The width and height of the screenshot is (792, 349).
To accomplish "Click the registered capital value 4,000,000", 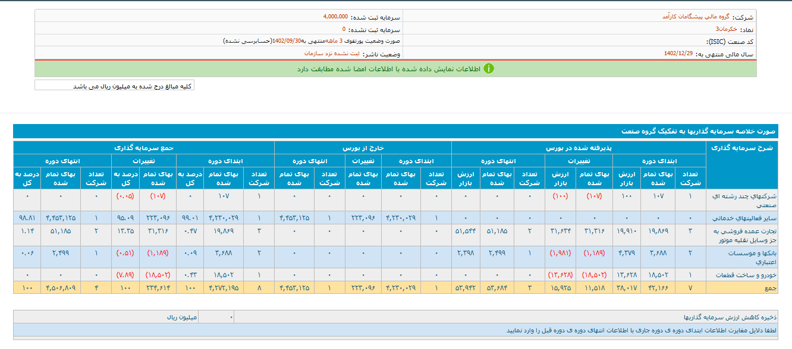I will pos(335,17).
